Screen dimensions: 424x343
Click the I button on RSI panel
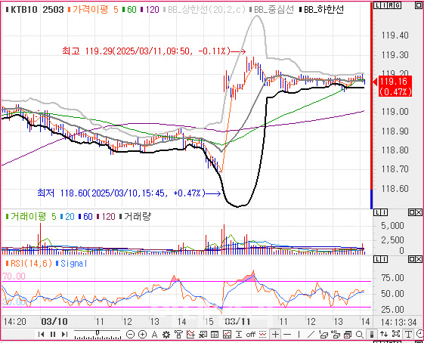pos(384,259)
